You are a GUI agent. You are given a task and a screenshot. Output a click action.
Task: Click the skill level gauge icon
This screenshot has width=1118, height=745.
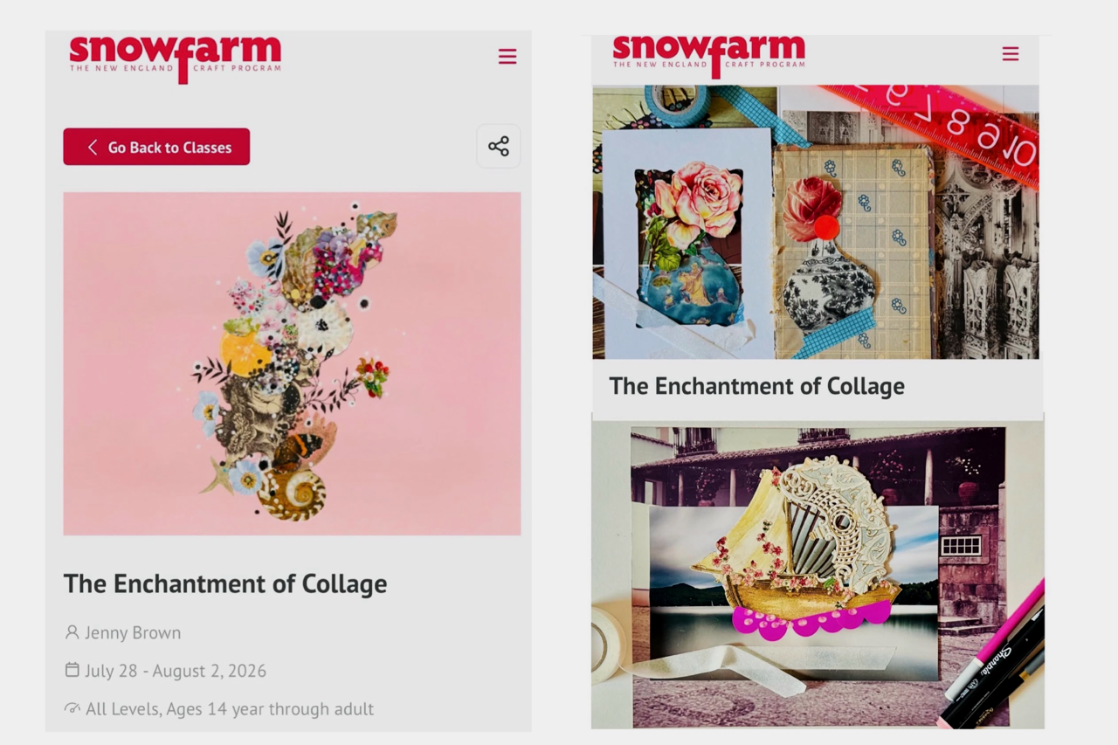click(x=72, y=708)
